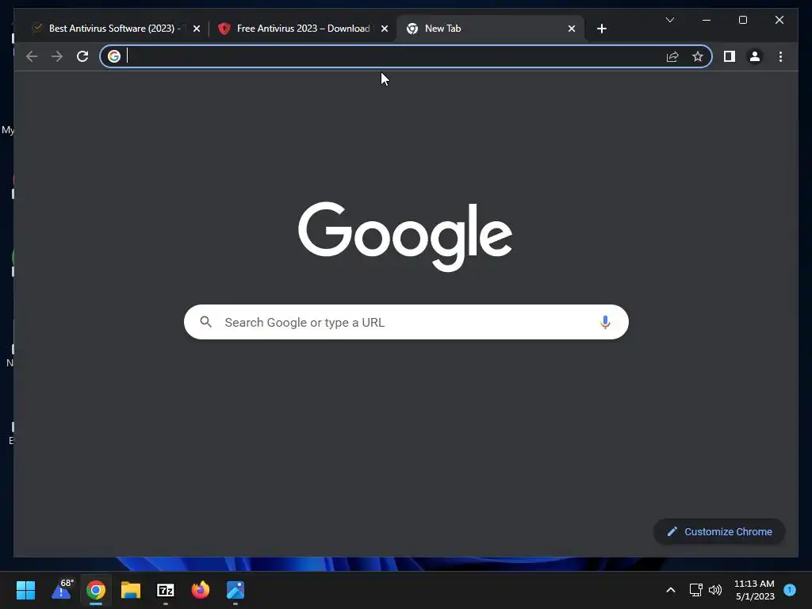Go back using the browser back arrow
Screen dimensions: 812x609
32,56
